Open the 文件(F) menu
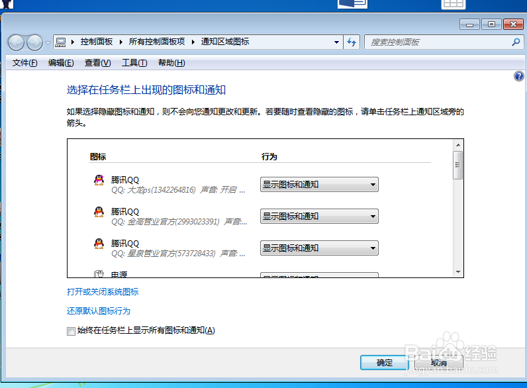Viewport: 527px width, 388px height. 25,63
